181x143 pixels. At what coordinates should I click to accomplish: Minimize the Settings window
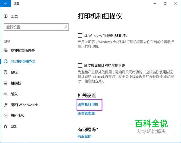tap(155, 4)
